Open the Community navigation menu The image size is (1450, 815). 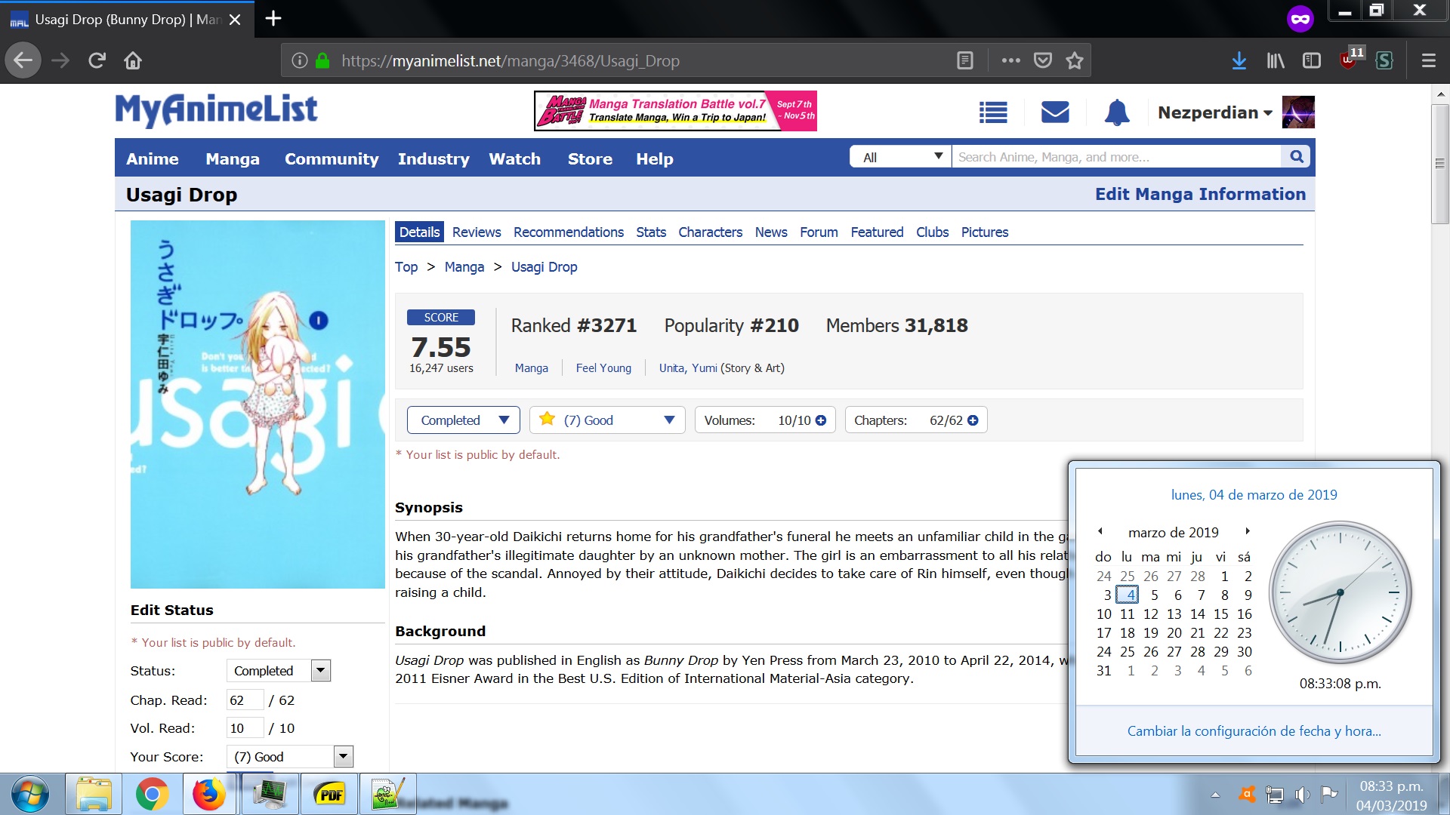332,158
